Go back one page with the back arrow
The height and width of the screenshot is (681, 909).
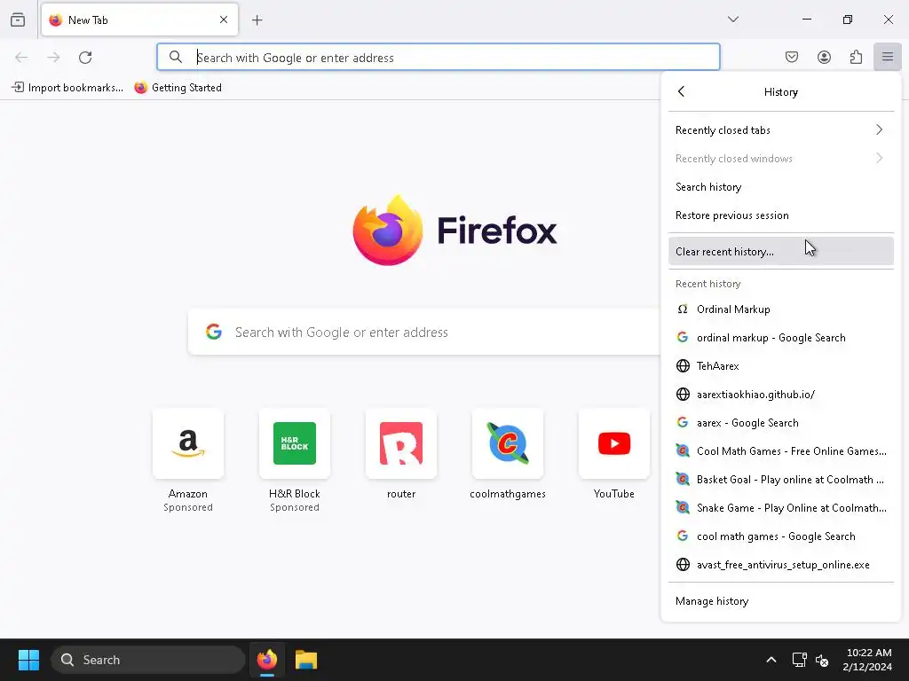pos(21,58)
